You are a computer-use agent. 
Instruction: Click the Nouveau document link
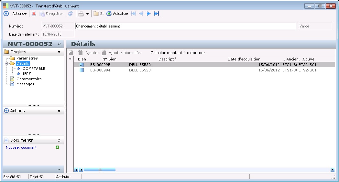pyautogui.click(x=21, y=147)
